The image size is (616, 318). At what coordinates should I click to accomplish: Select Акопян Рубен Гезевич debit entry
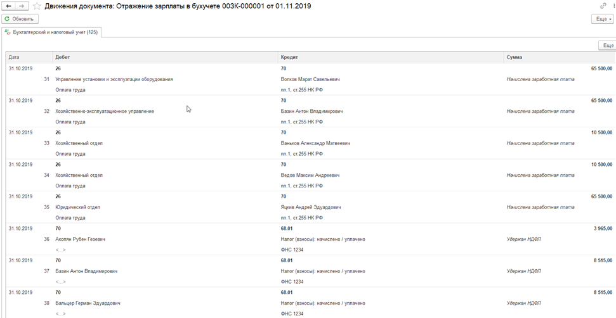[x=80, y=239]
